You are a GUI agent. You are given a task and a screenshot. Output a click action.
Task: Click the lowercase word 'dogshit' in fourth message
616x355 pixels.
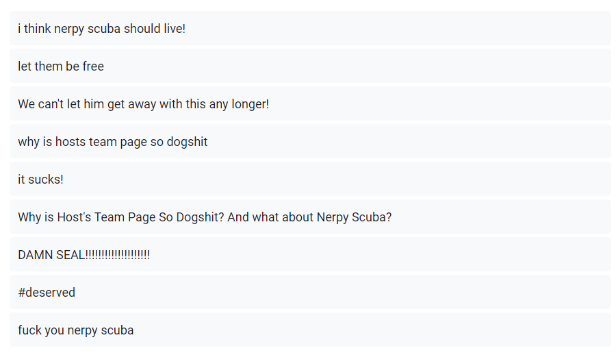(x=185, y=142)
